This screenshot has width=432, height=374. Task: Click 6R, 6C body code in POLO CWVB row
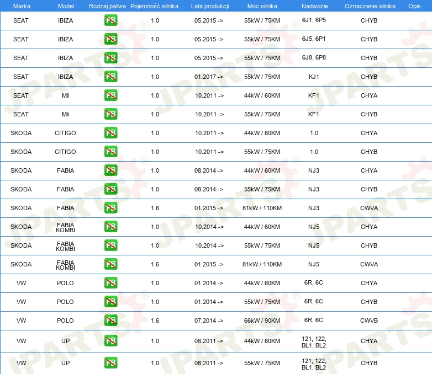pos(314,320)
